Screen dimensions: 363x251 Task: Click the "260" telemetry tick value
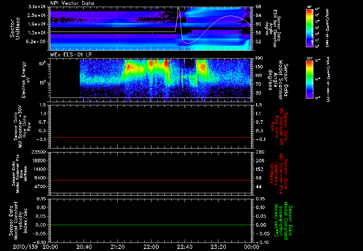click(260, 152)
